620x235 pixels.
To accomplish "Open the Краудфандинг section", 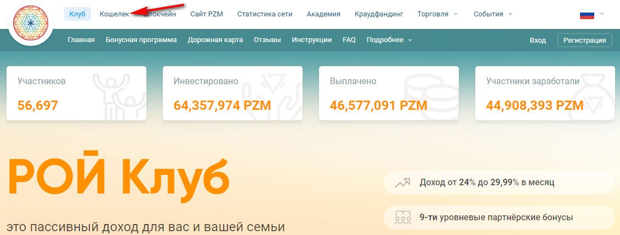I will tap(379, 14).
